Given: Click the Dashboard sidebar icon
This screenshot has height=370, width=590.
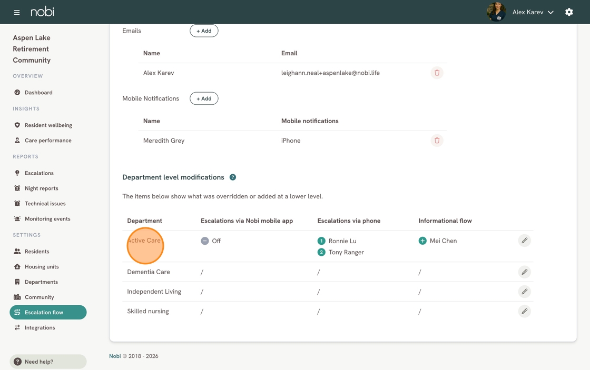Looking at the screenshot, I should pos(17,93).
